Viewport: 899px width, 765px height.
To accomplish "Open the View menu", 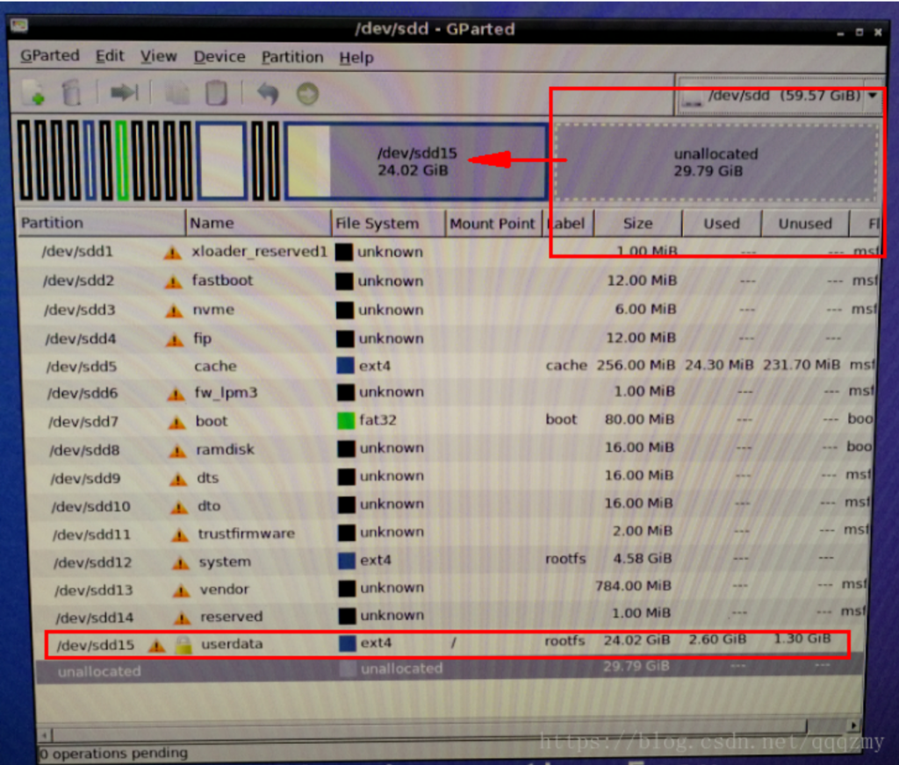I will tap(159, 56).
